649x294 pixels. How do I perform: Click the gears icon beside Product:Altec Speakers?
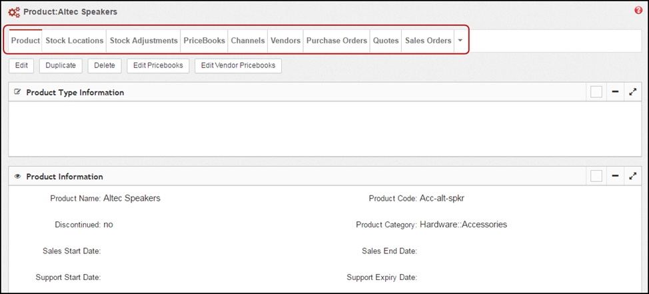click(x=15, y=13)
